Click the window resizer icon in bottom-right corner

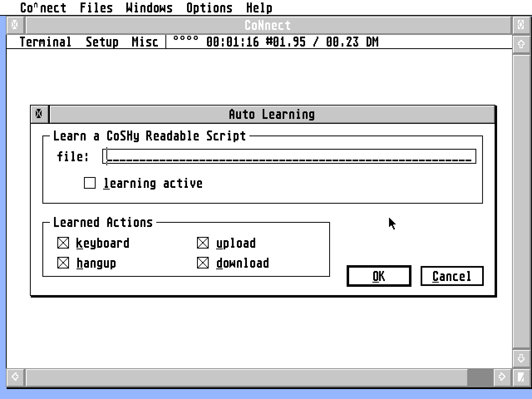click(x=522, y=377)
